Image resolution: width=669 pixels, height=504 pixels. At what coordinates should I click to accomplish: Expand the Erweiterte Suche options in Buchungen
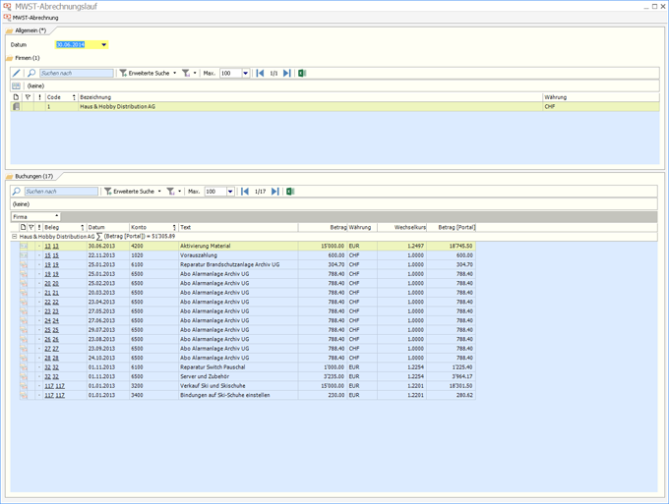point(159,192)
